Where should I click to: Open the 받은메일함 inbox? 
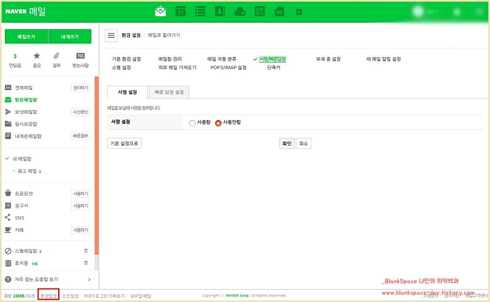[26, 100]
